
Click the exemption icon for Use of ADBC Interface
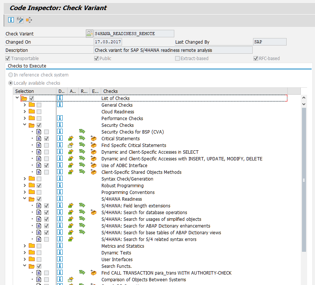(x=93, y=165)
